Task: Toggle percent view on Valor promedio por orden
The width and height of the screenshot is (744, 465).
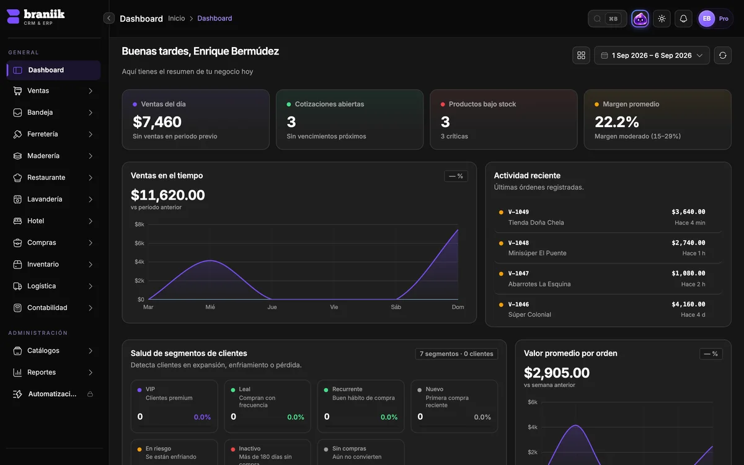Action: coord(711,354)
